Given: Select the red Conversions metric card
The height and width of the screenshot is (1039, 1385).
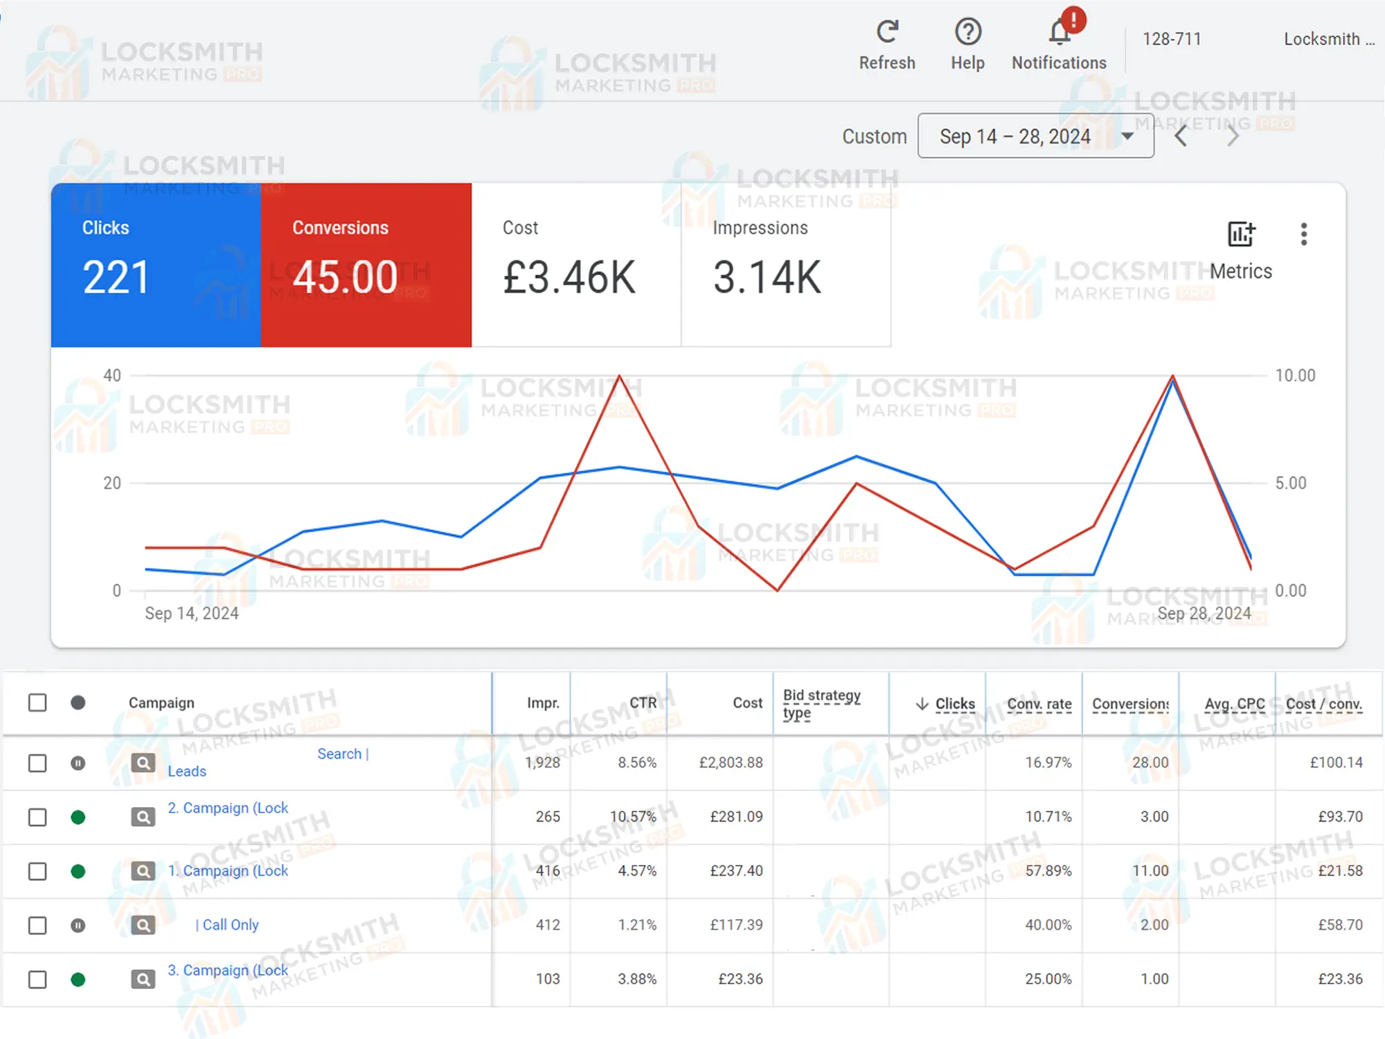Looking at the screenshot, I should (366, 265).
